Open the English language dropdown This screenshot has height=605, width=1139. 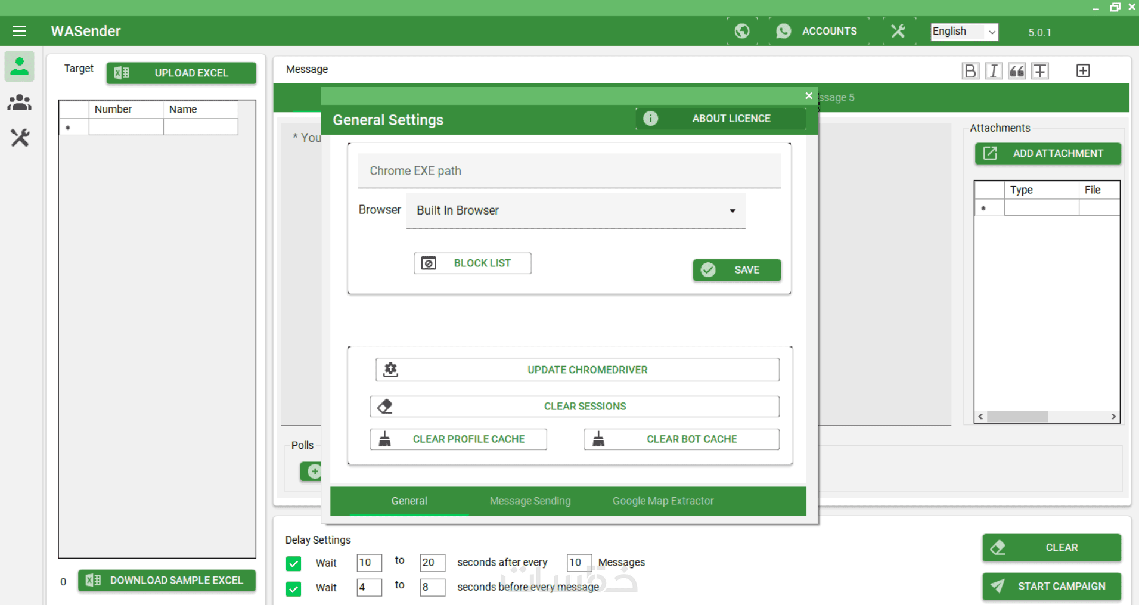point(964,32)
